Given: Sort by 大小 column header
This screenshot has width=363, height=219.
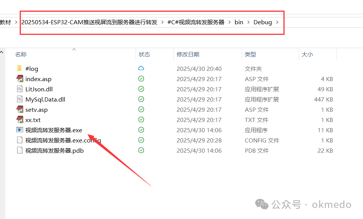Looking at the screenshot, I should [x=307, y=55].
